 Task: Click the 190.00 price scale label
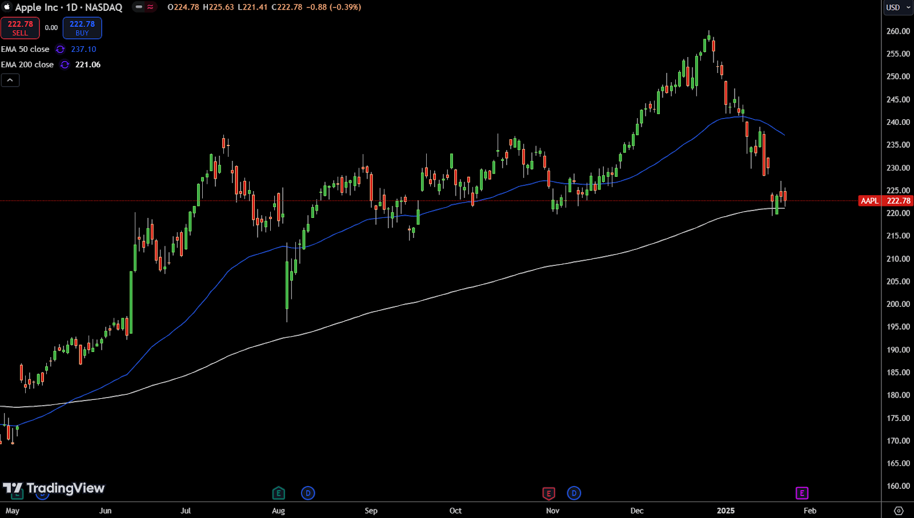click(x=898, y=350)
